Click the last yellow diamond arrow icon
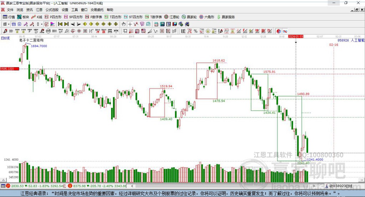This screenshot has width=365, height=197. (116, 24)
